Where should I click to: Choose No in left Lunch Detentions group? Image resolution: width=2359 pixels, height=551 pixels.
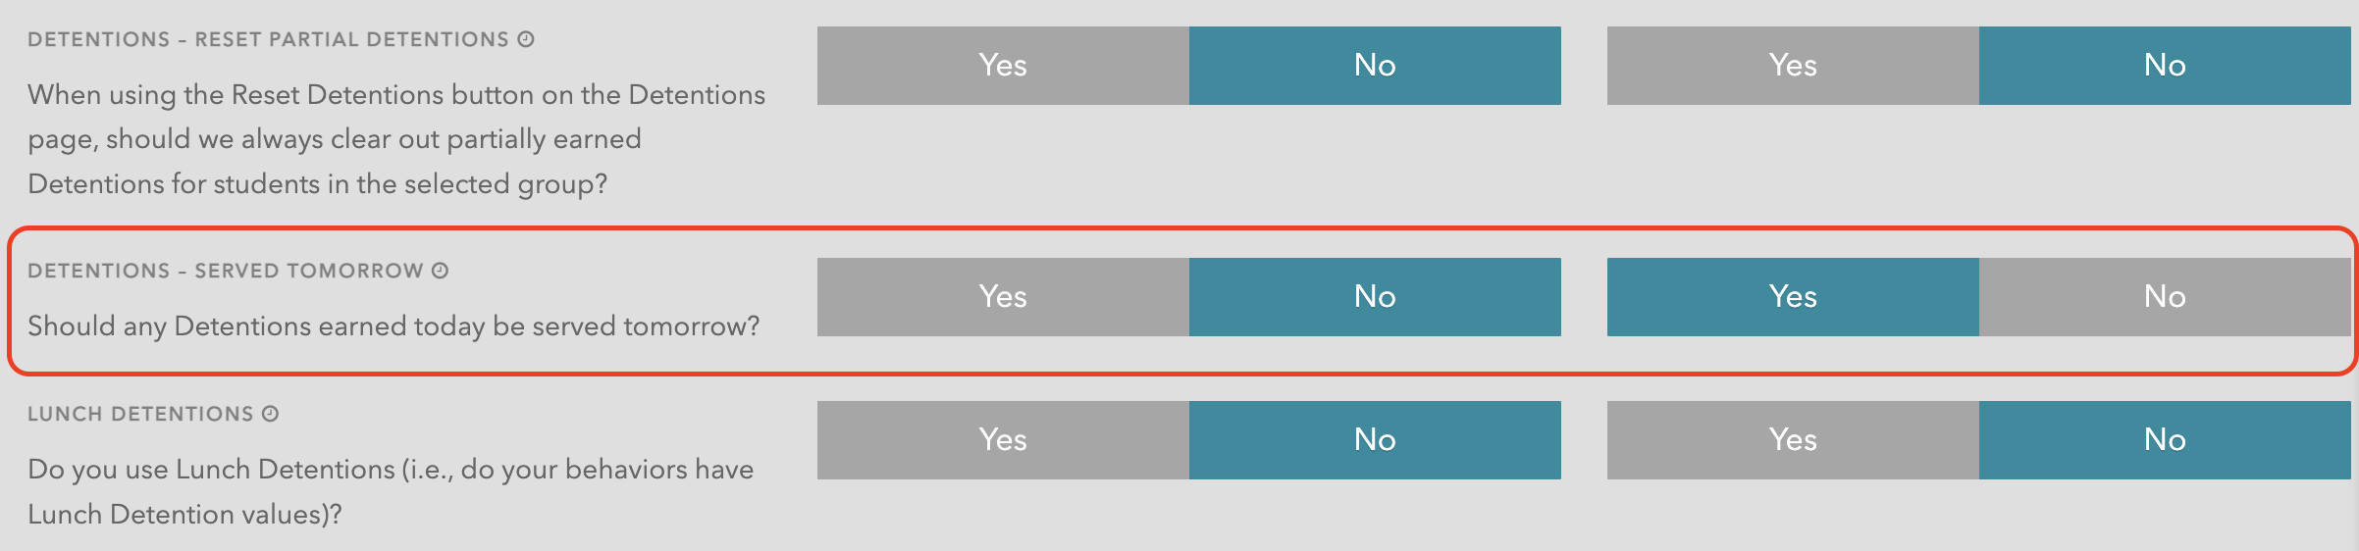tap(1375, 440)
